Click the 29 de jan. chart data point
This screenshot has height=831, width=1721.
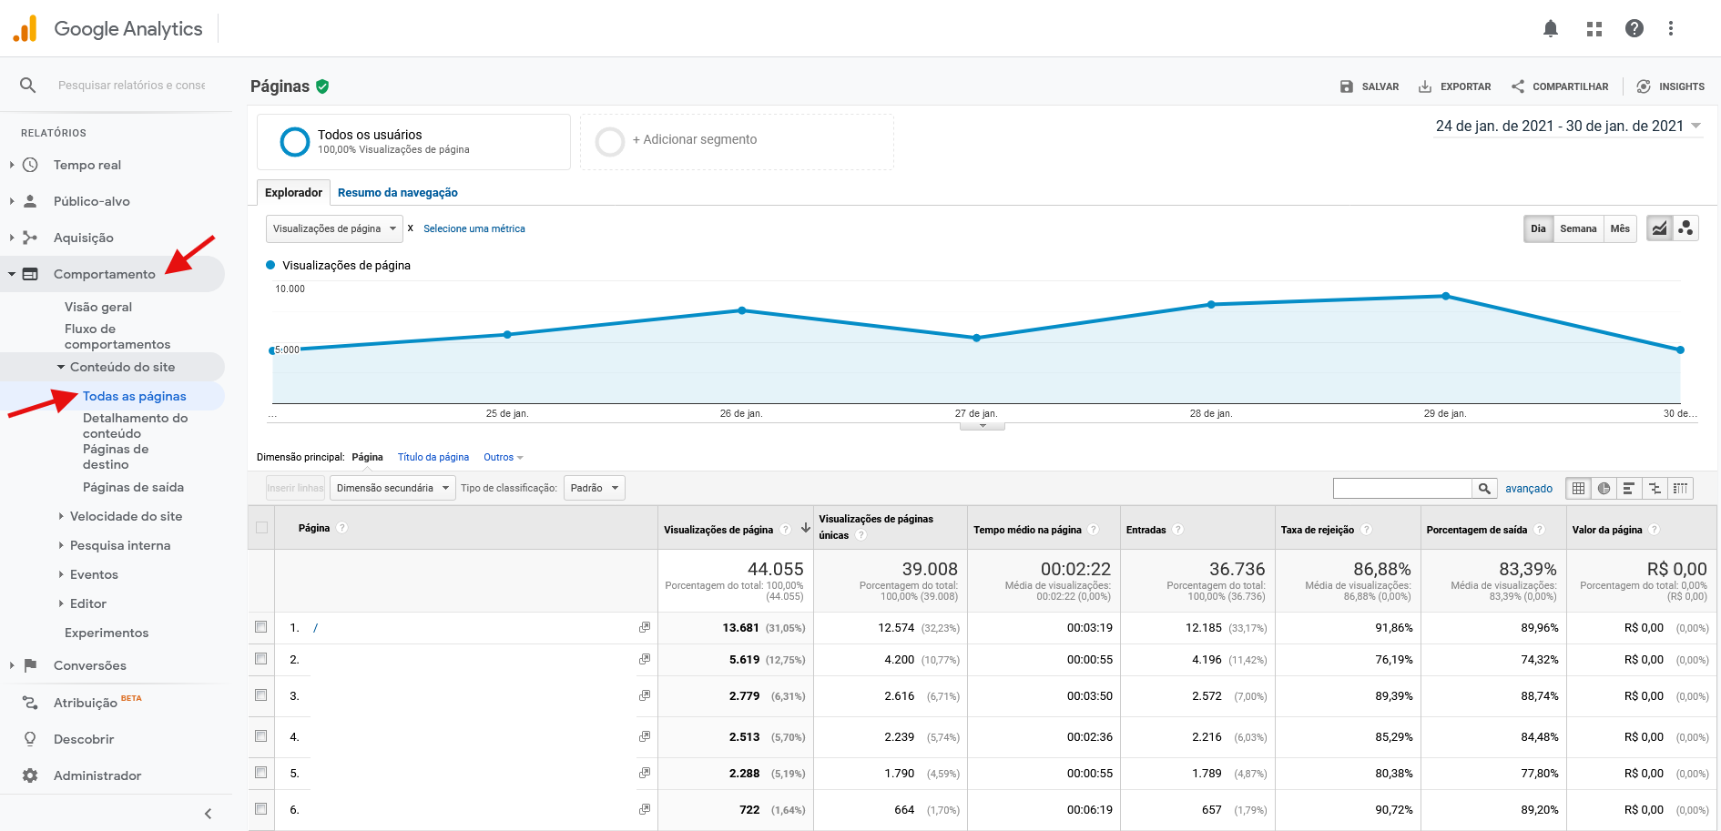[x=1446, y=296]
